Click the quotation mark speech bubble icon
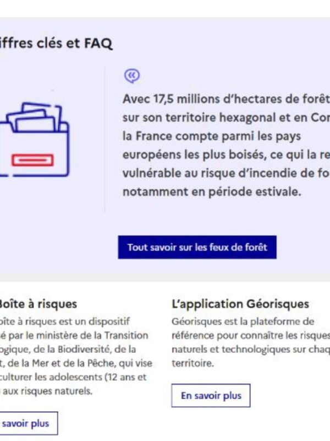This screenshot has height=441, width=330. coord(131,76)
